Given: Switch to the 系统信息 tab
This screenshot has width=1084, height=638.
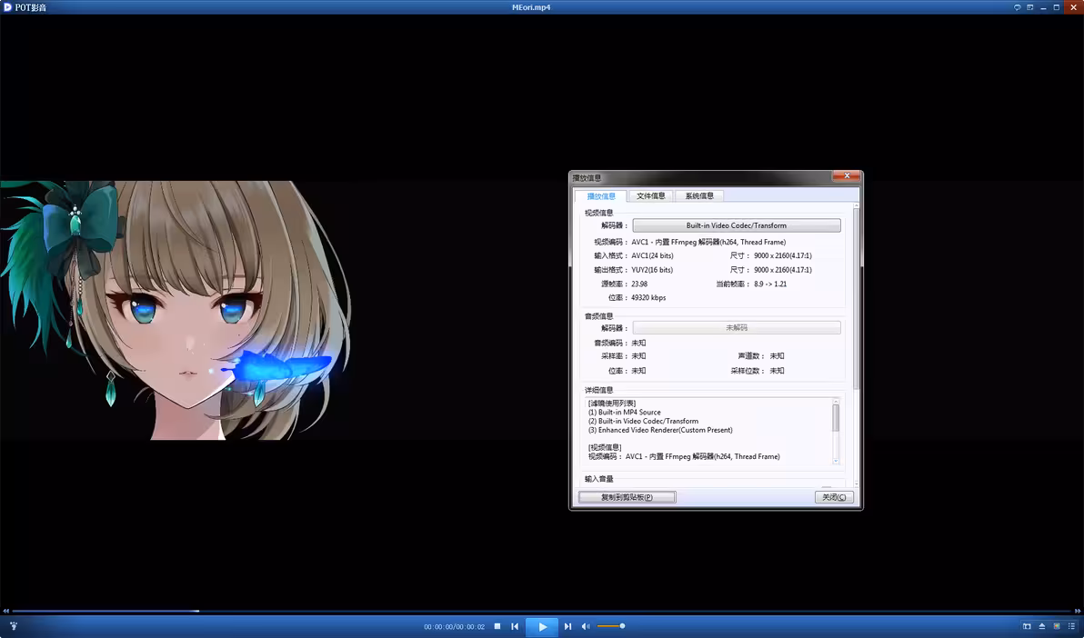Looking at the screenshot, I should [699, 195].
